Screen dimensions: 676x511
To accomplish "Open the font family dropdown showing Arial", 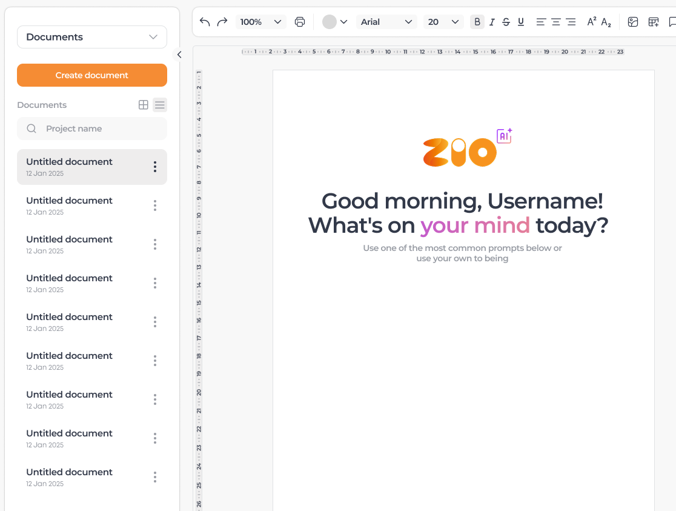I will pyautogui.click(x=386, y=21).
